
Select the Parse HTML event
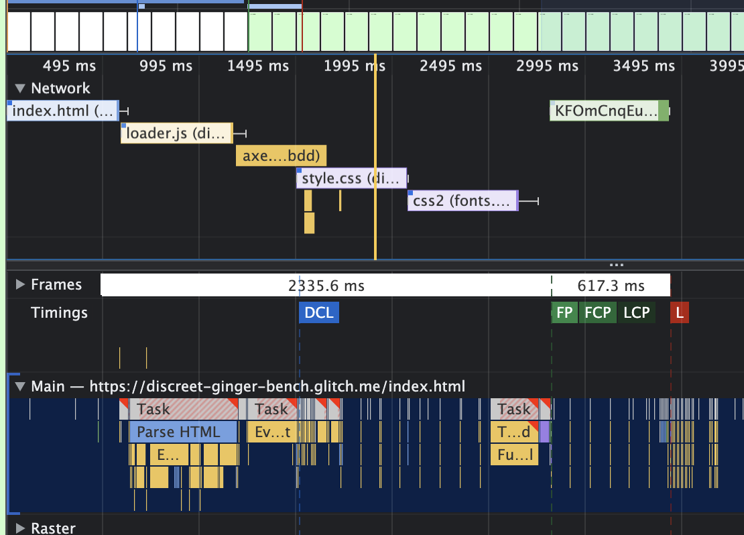click(x=183, y=432)
